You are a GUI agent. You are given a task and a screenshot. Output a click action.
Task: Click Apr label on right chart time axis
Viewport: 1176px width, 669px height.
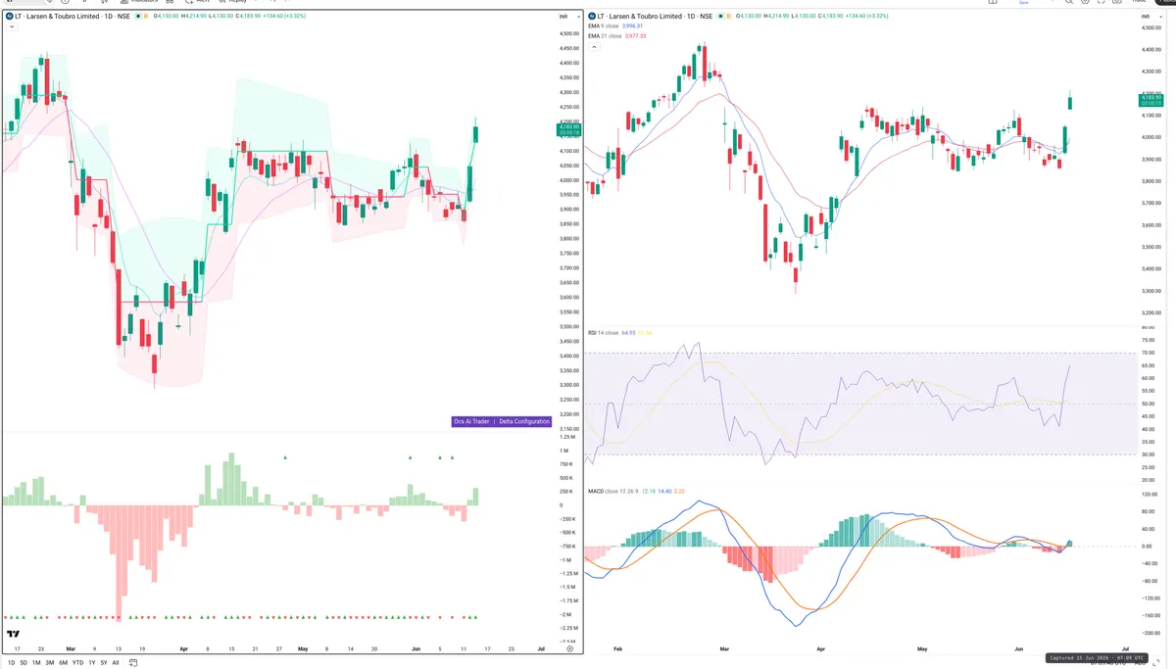821,648
